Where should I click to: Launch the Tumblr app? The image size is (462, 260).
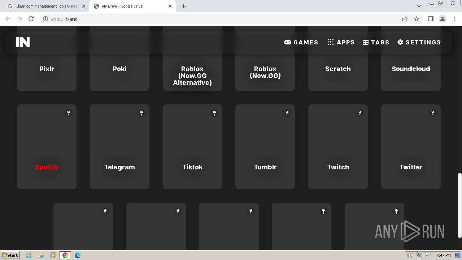(x=265, y=147)
